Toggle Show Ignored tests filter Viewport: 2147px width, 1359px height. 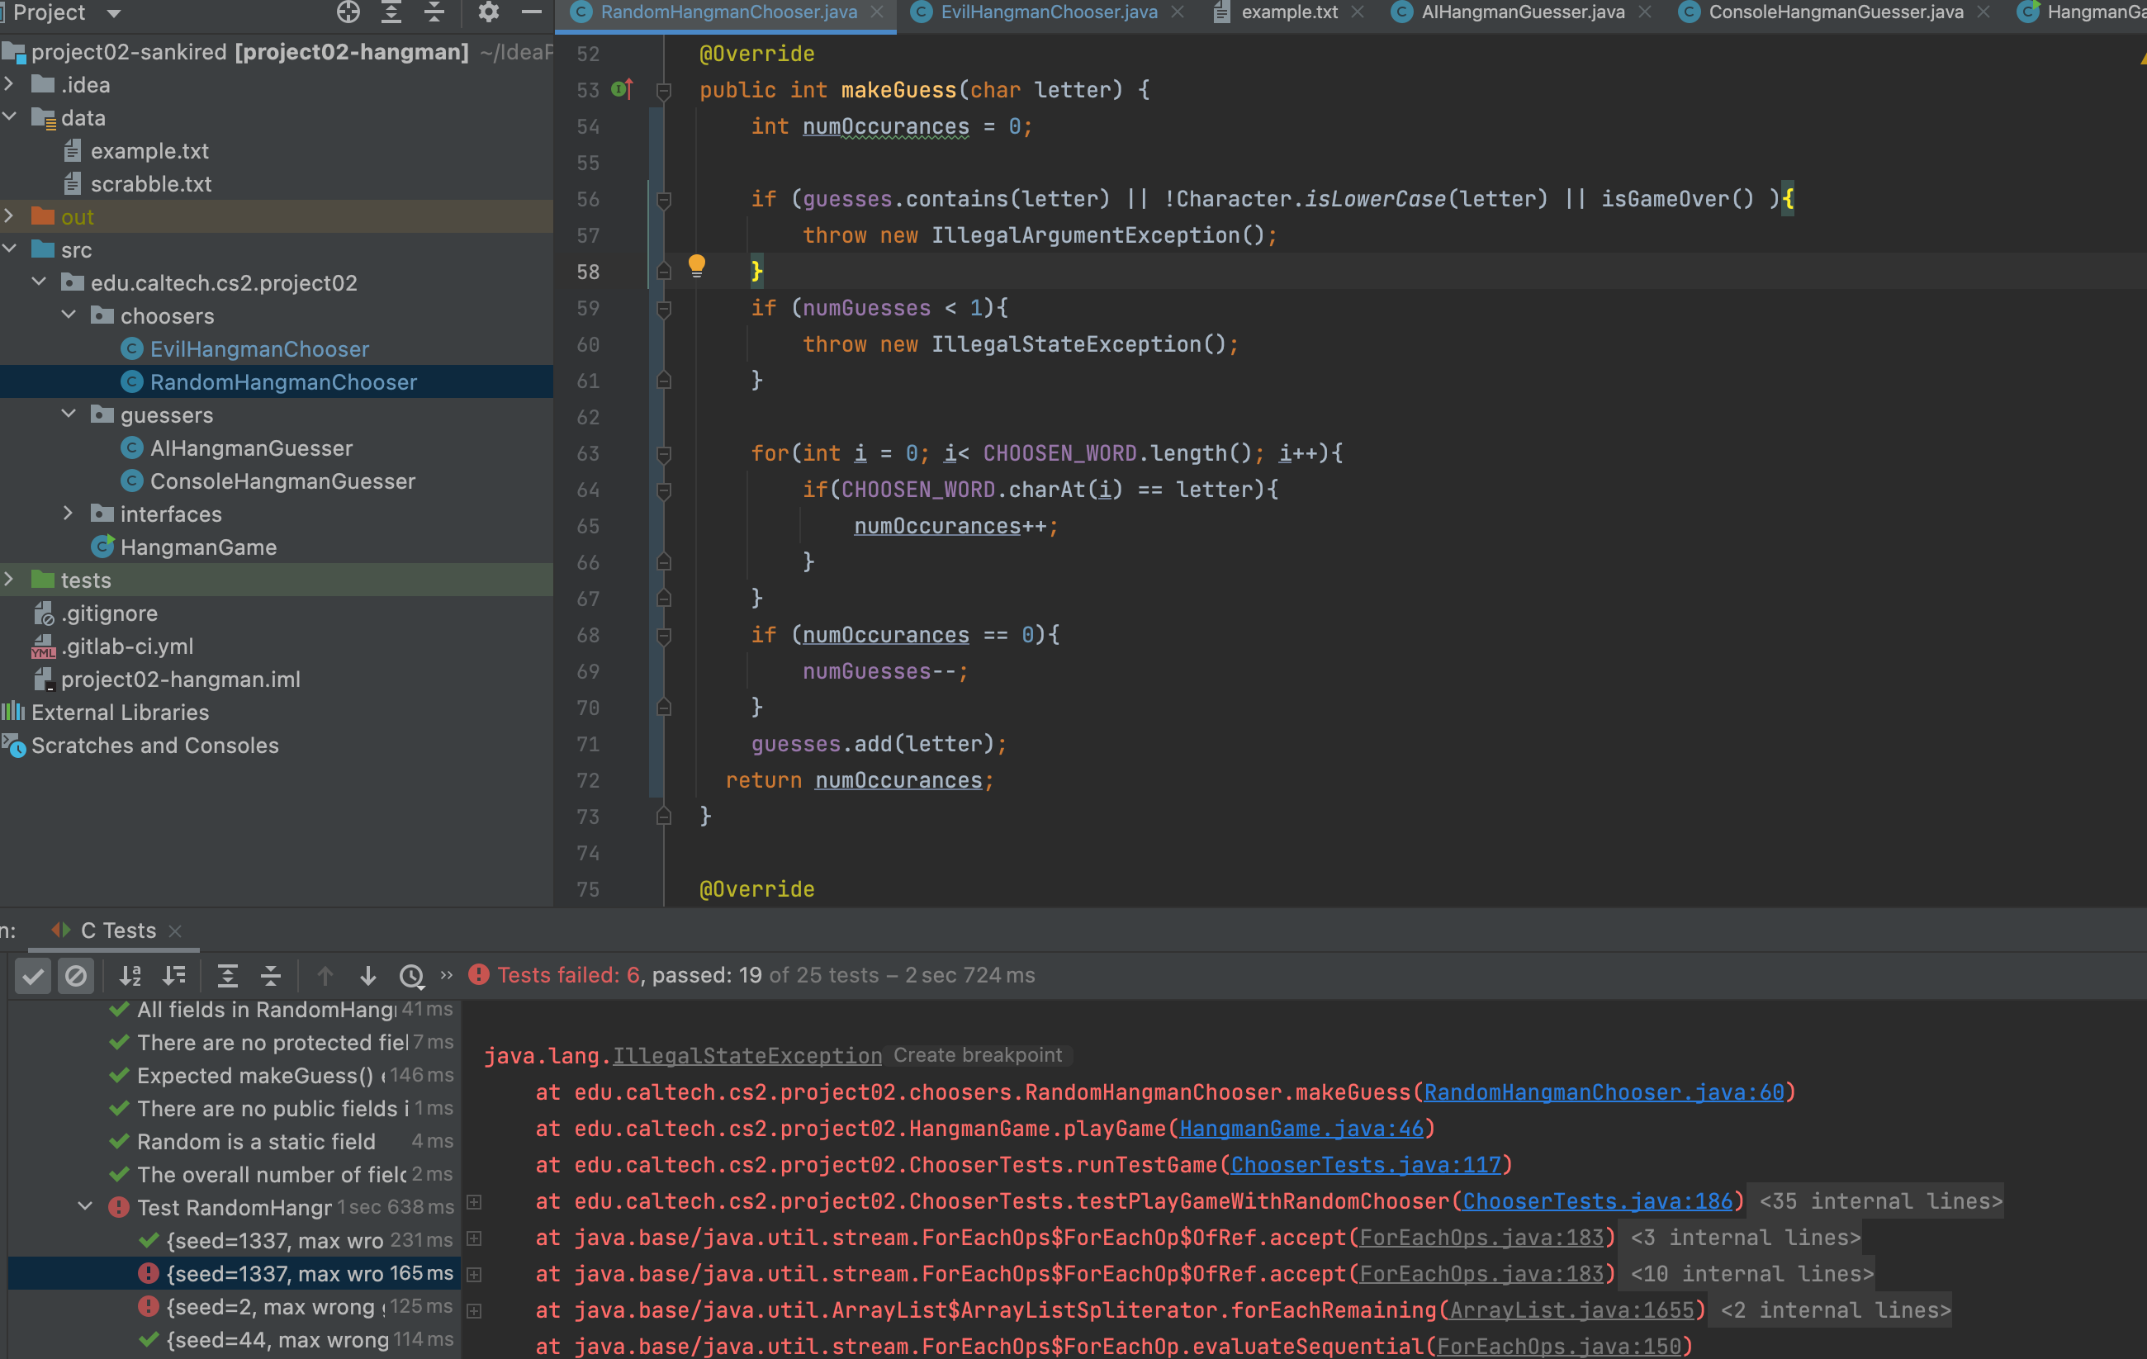[76, 976]
